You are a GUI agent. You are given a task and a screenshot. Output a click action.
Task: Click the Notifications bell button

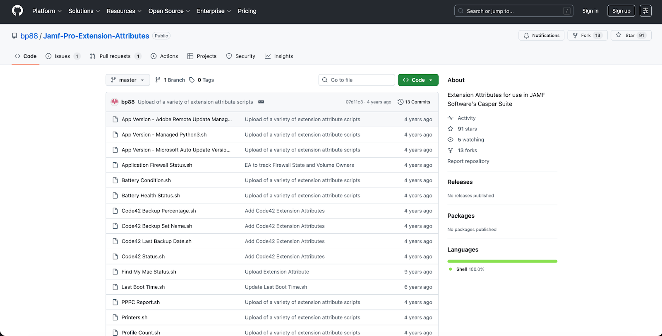(541, 36)
